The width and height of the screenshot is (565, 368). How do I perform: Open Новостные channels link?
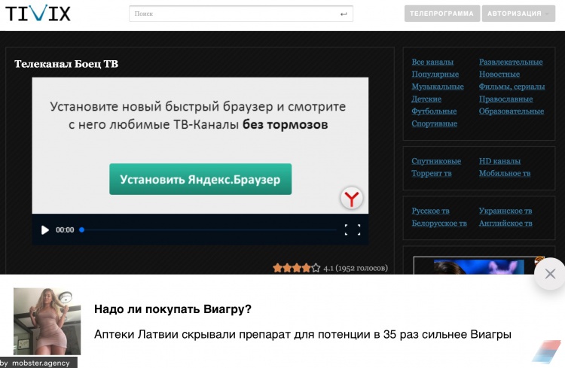499,75
